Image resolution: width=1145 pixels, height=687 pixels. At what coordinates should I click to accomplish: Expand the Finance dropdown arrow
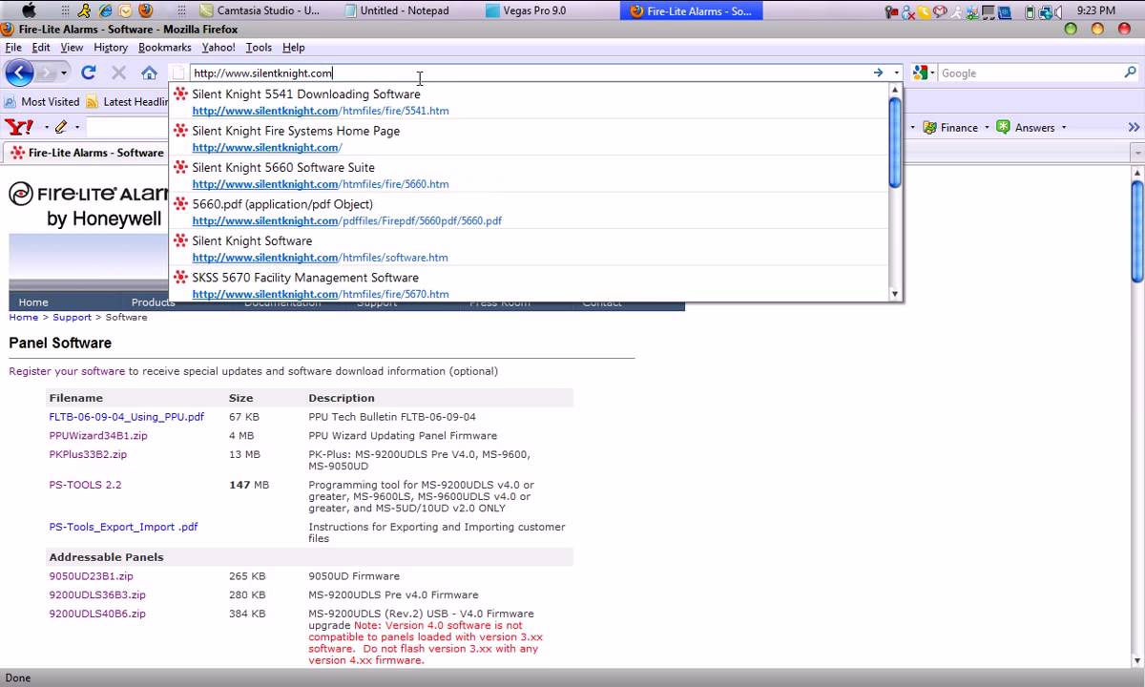click(x=987, y=127)
